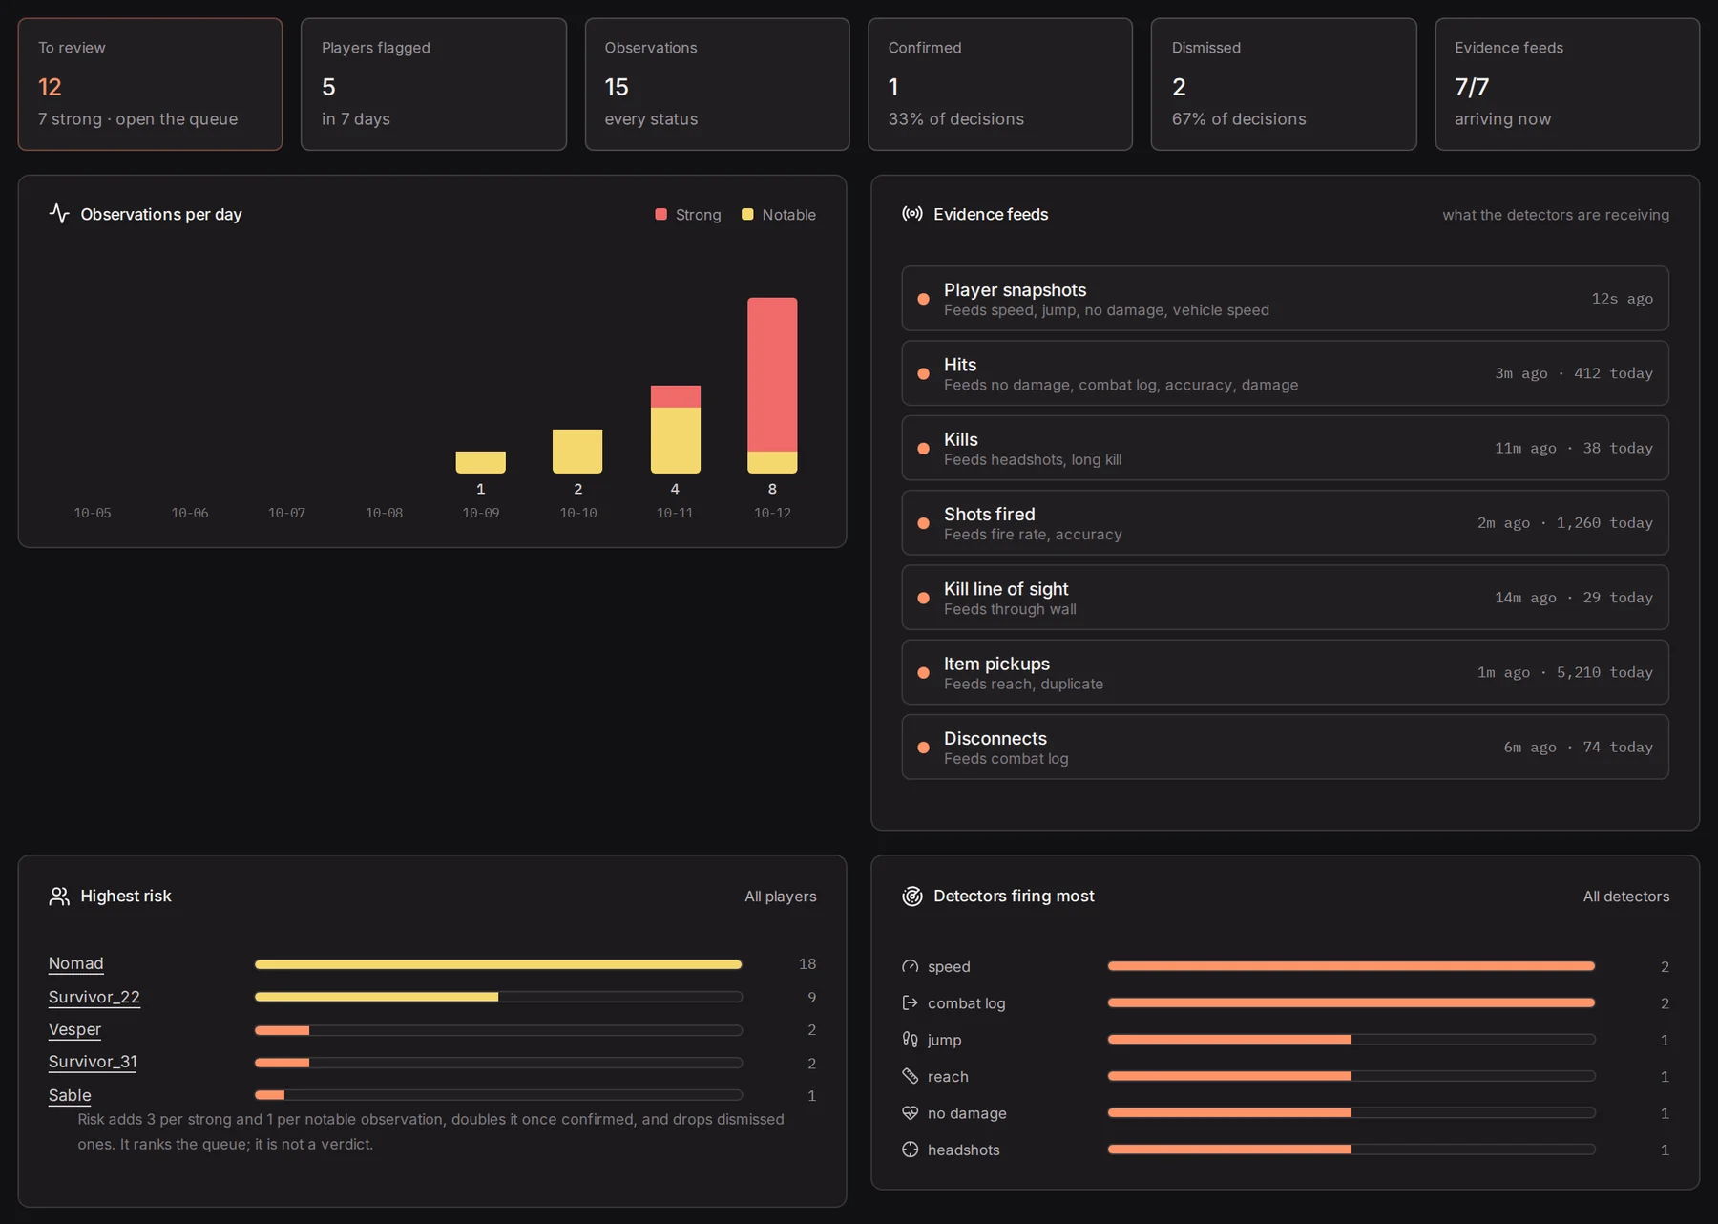Click the Highest risk players icon
1718x1224 pixels.
point(59,896)
